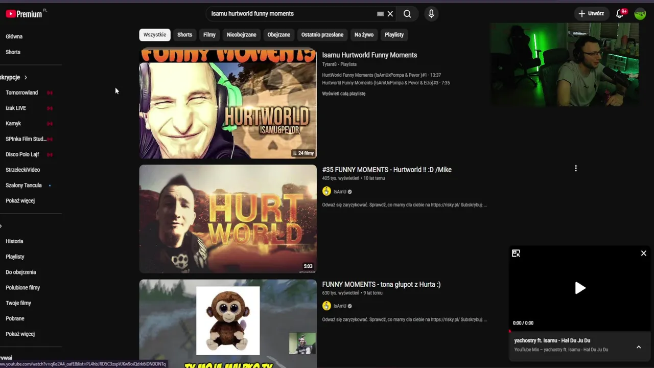
Task: Open title FUNNY MOMENTS - tona głupot z Hurta
Action: click(x=381, y=284)
